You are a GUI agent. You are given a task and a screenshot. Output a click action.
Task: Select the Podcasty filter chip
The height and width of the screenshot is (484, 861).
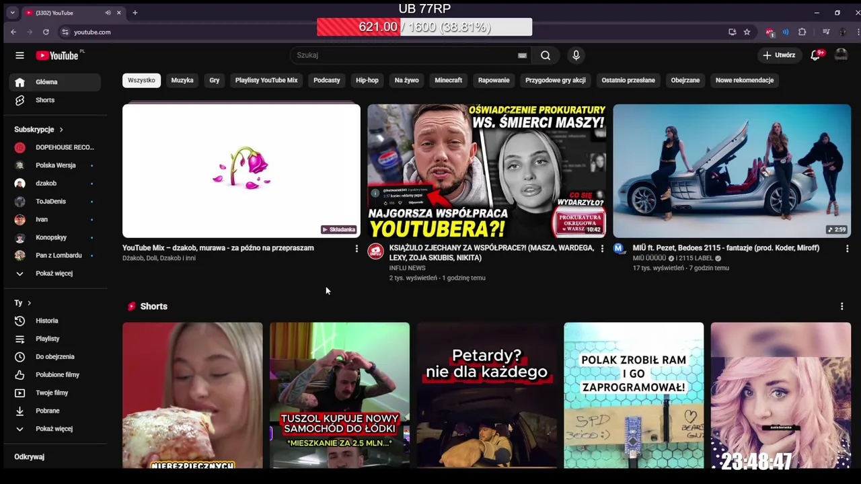pos(327,80)
